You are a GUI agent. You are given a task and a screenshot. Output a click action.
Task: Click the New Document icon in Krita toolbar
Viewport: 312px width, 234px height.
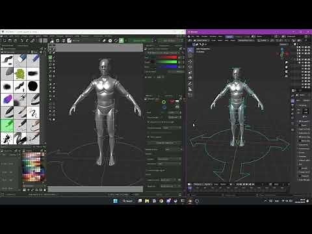pos(5,40)
